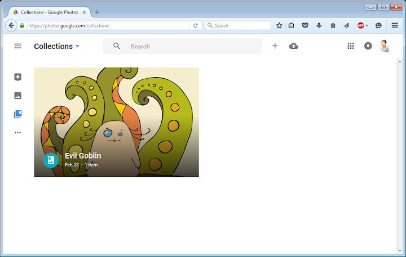Viewport: 406px width, 257px height.
Task: Click the magnifier in Photos search box
Action: click(x=117, y=46)
